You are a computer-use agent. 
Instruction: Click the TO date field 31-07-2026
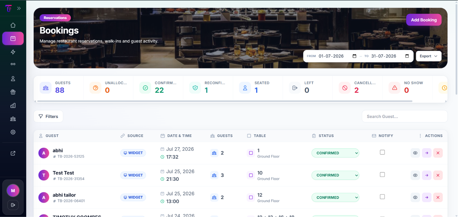[x=383, y=56]
